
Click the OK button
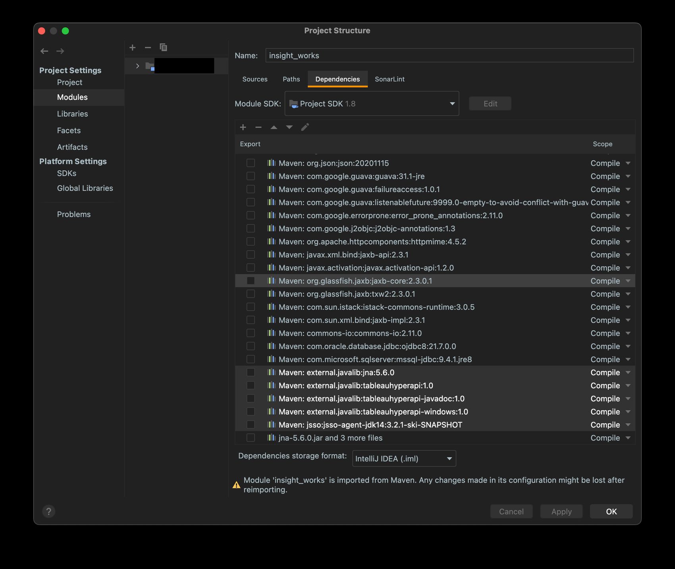pos(611,511)
